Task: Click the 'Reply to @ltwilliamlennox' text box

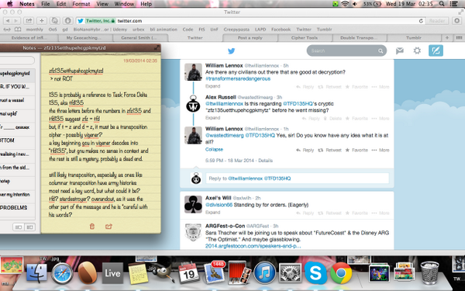Action: coord(298,178)
